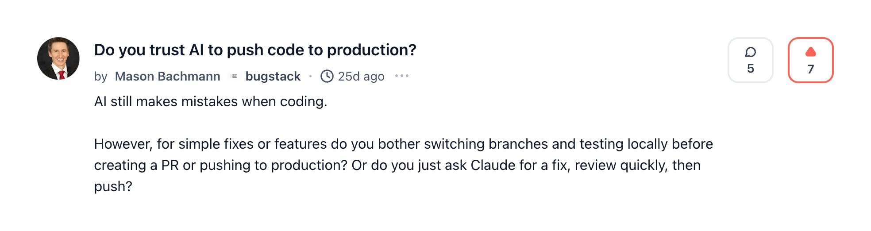Toggle the upvote count showing 7
The image size is (871, 231).
click(810, 69)
